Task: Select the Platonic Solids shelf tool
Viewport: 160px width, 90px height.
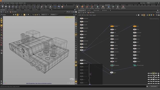Action: (50, 7)
